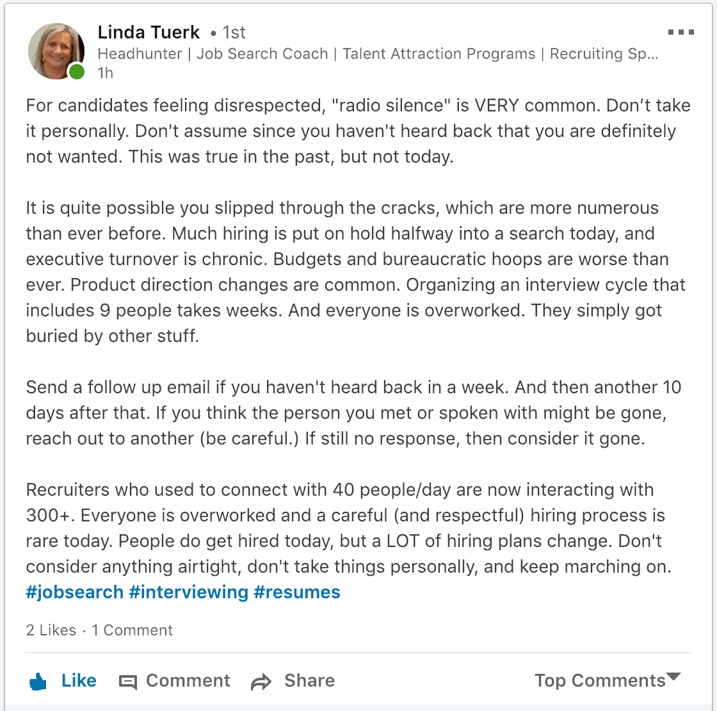Image resolution: width=717 pixels, height=711 pixels.
Task: Select the #resumes hashtag
Action: click(297, 592)
